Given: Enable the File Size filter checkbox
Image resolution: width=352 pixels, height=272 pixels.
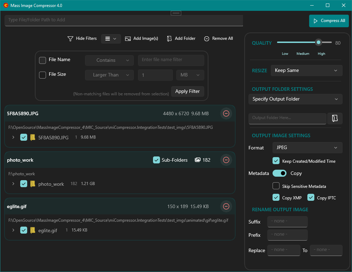Looking at the screenshot, I should coord(43,75).
